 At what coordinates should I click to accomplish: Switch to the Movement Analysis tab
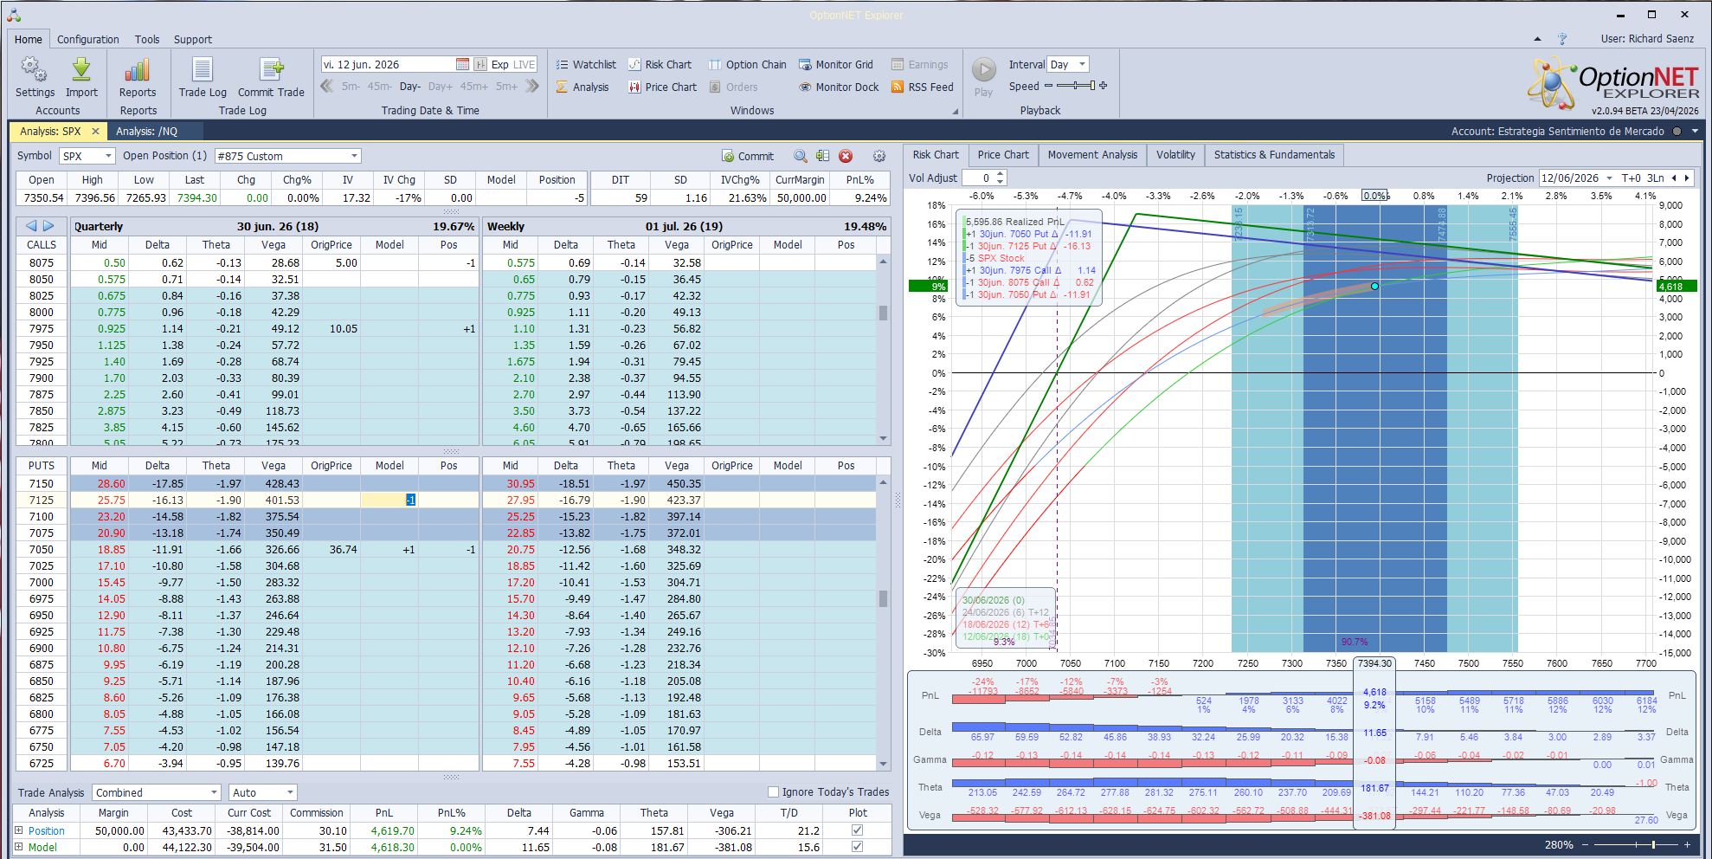pos(1092,155)
